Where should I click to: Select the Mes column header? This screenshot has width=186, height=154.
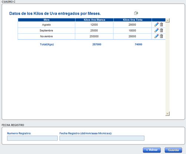[47, 20]
